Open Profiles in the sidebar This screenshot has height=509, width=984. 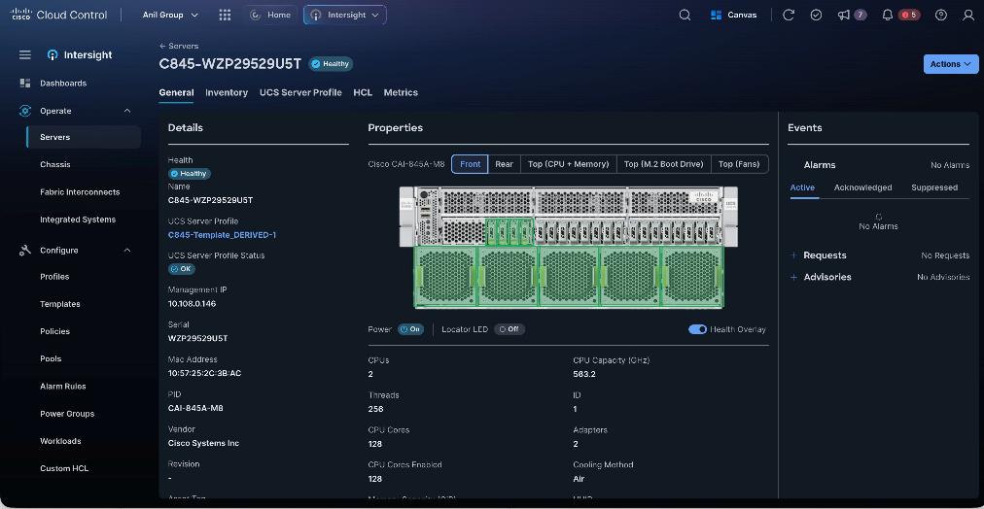point(54,277)
